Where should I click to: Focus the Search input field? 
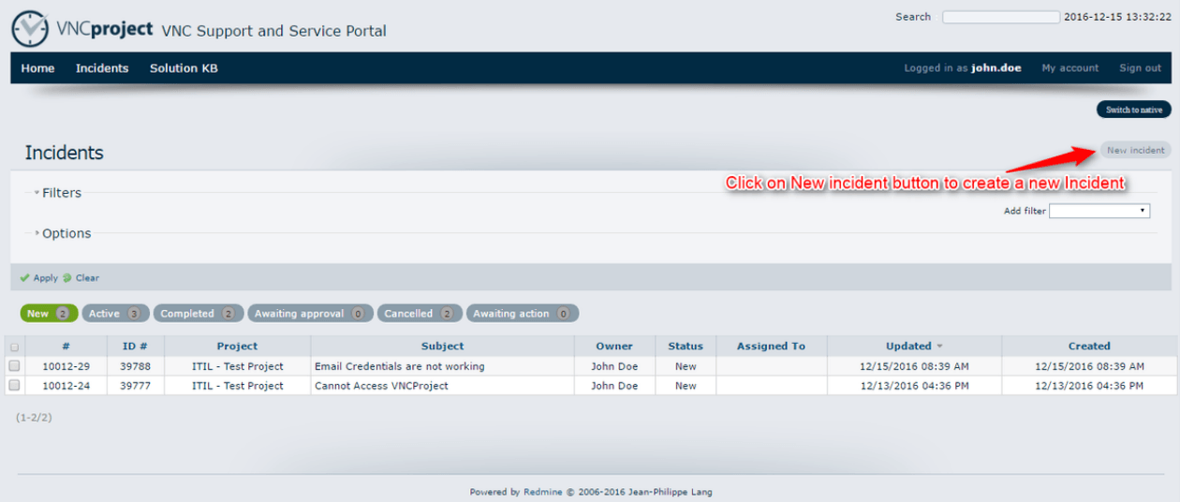point(1000,17)
